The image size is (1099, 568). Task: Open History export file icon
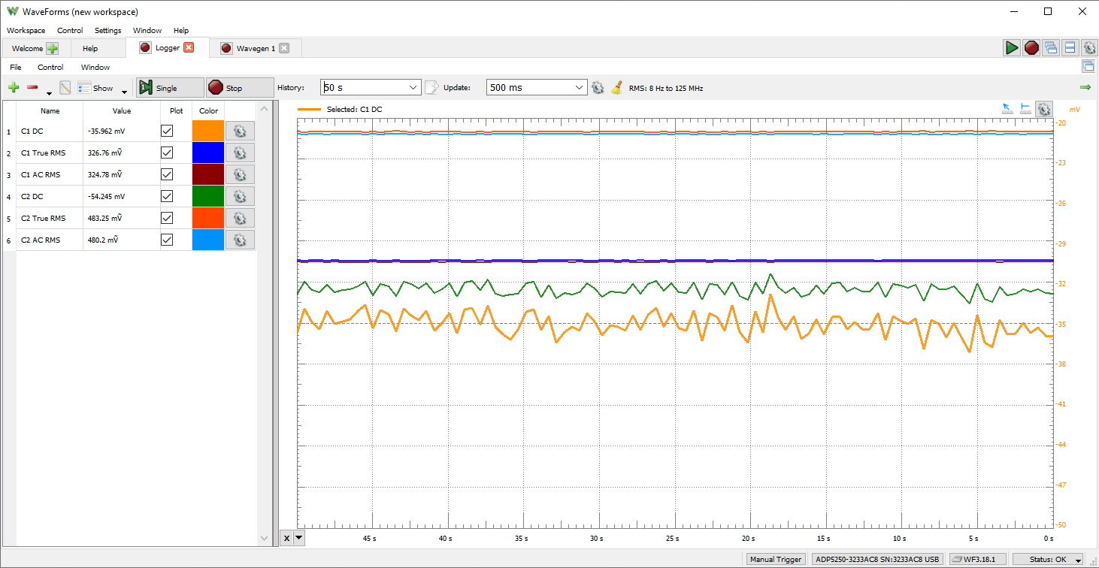click(431, 88)
